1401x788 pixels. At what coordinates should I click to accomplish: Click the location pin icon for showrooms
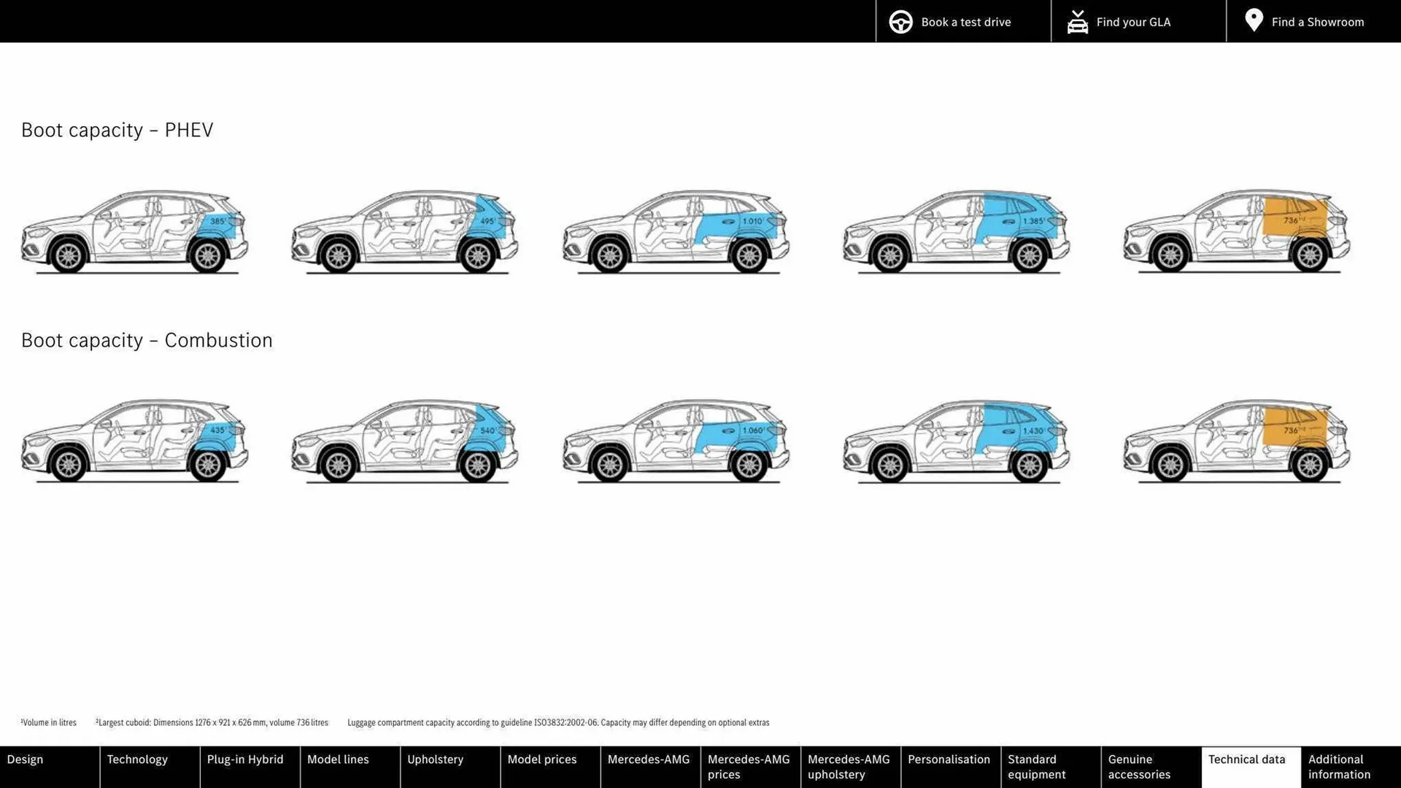[1253, 20]
